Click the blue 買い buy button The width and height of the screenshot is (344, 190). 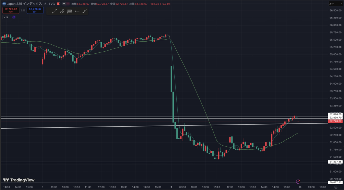[x=35, y=10]
